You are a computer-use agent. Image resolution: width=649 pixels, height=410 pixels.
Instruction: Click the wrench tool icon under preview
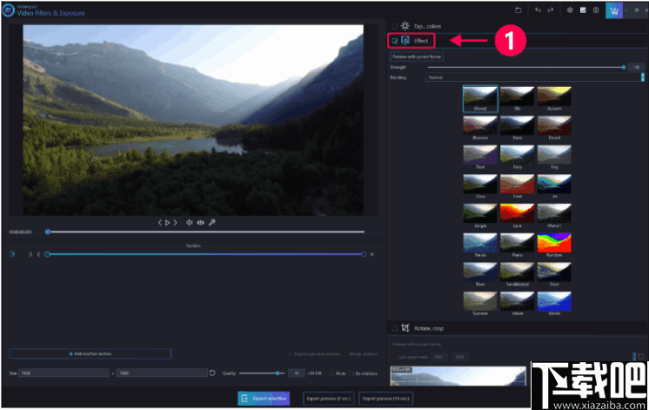point(212,222)
